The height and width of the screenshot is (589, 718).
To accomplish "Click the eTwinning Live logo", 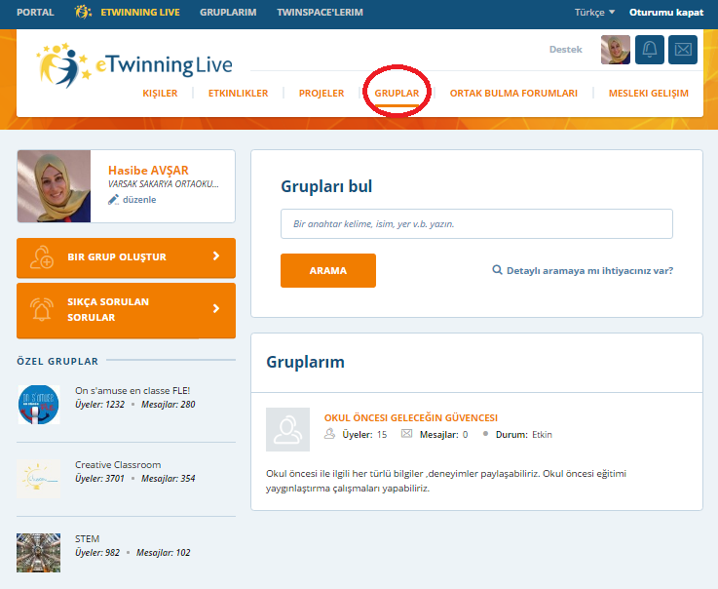I will (x=134, y=65).
